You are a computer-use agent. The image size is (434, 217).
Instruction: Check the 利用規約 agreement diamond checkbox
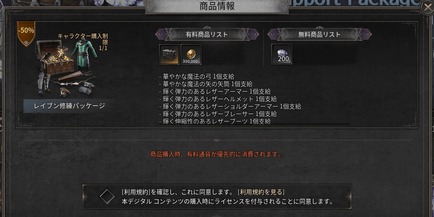pos(108,196)
